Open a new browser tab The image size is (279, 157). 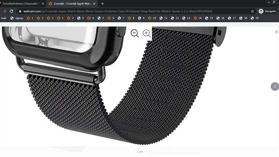102,3
